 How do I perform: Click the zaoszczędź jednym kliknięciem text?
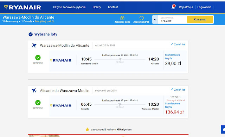(x=111, y=130)
